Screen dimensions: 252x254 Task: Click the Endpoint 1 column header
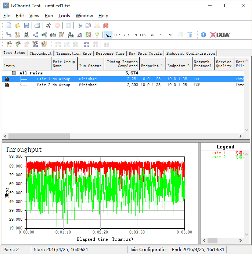(x=152, y=64)
